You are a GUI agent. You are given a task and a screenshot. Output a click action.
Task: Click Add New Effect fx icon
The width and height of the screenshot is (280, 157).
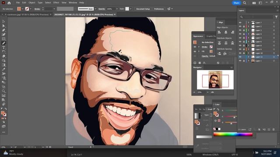[204, 63]
